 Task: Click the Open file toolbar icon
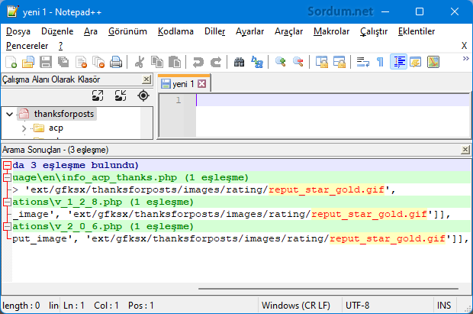pyautogui.click(x=28, y=62)
